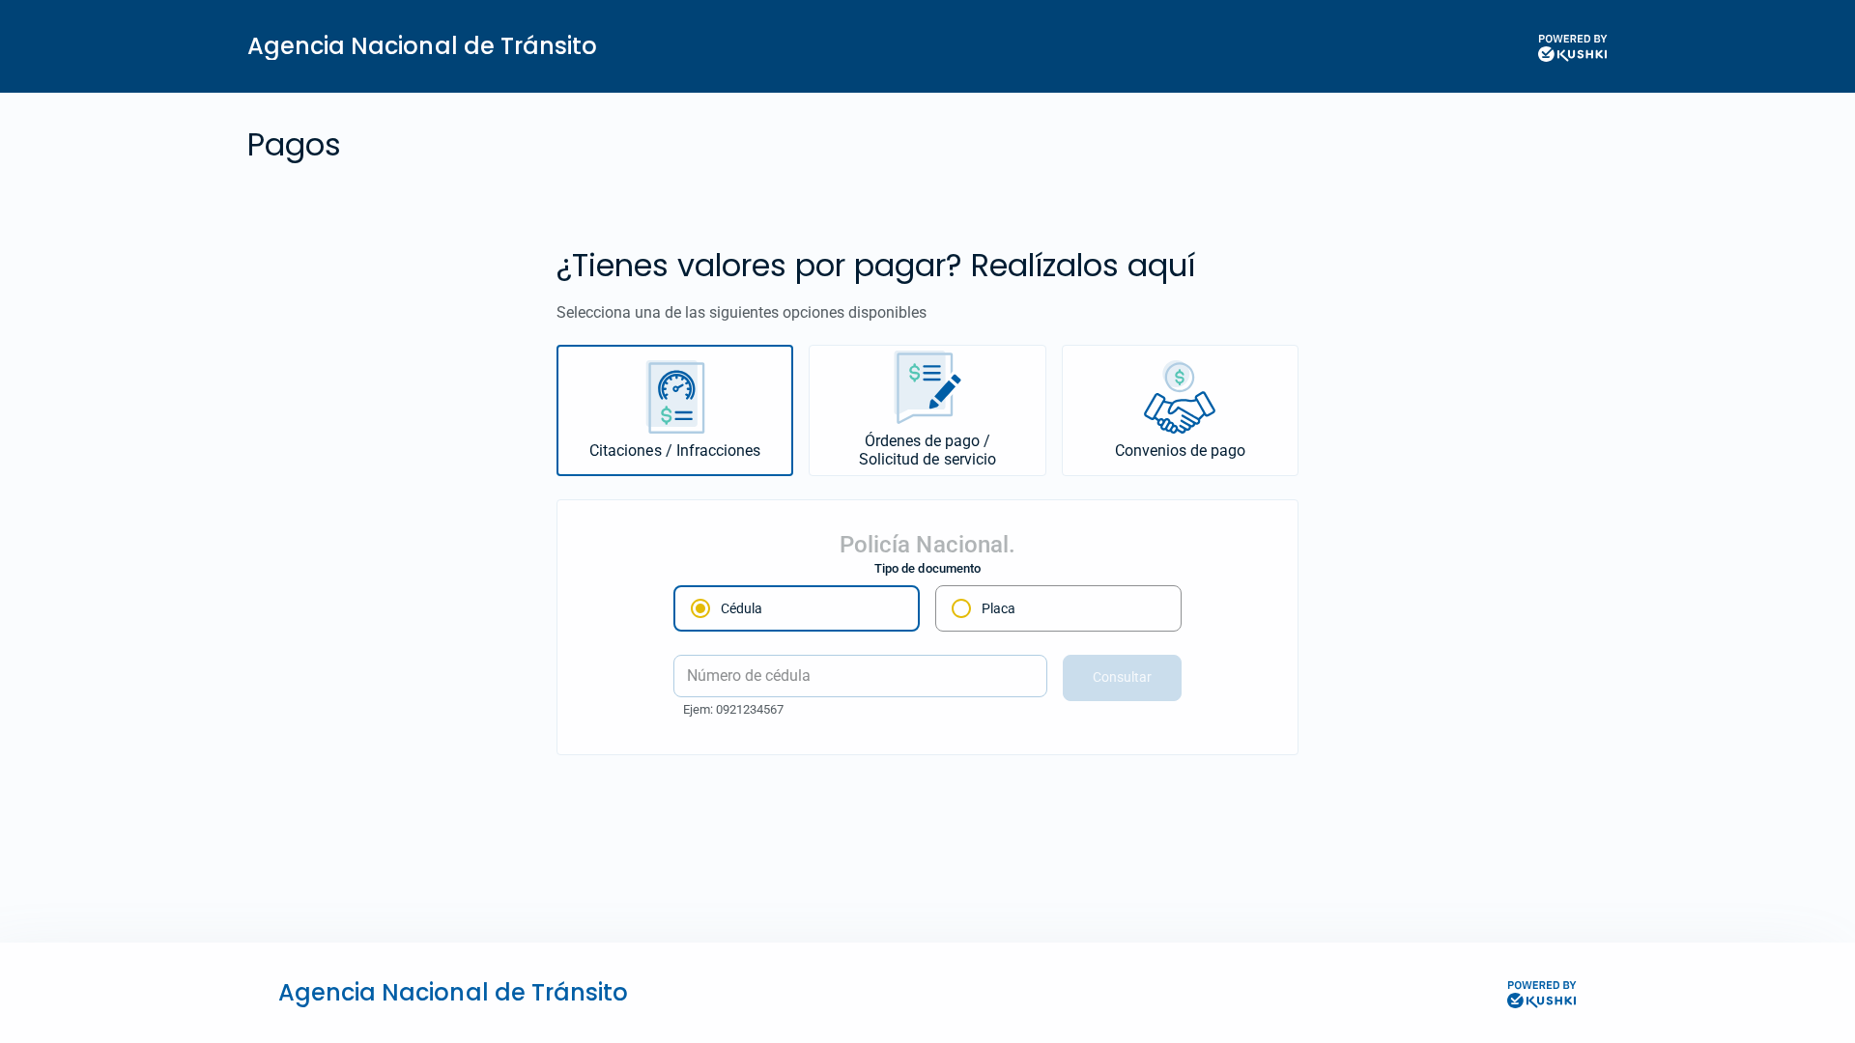The image size is (1855, 1043).
Task: Click the 'Tipo de documento' label
Action: tap(927, 569)
